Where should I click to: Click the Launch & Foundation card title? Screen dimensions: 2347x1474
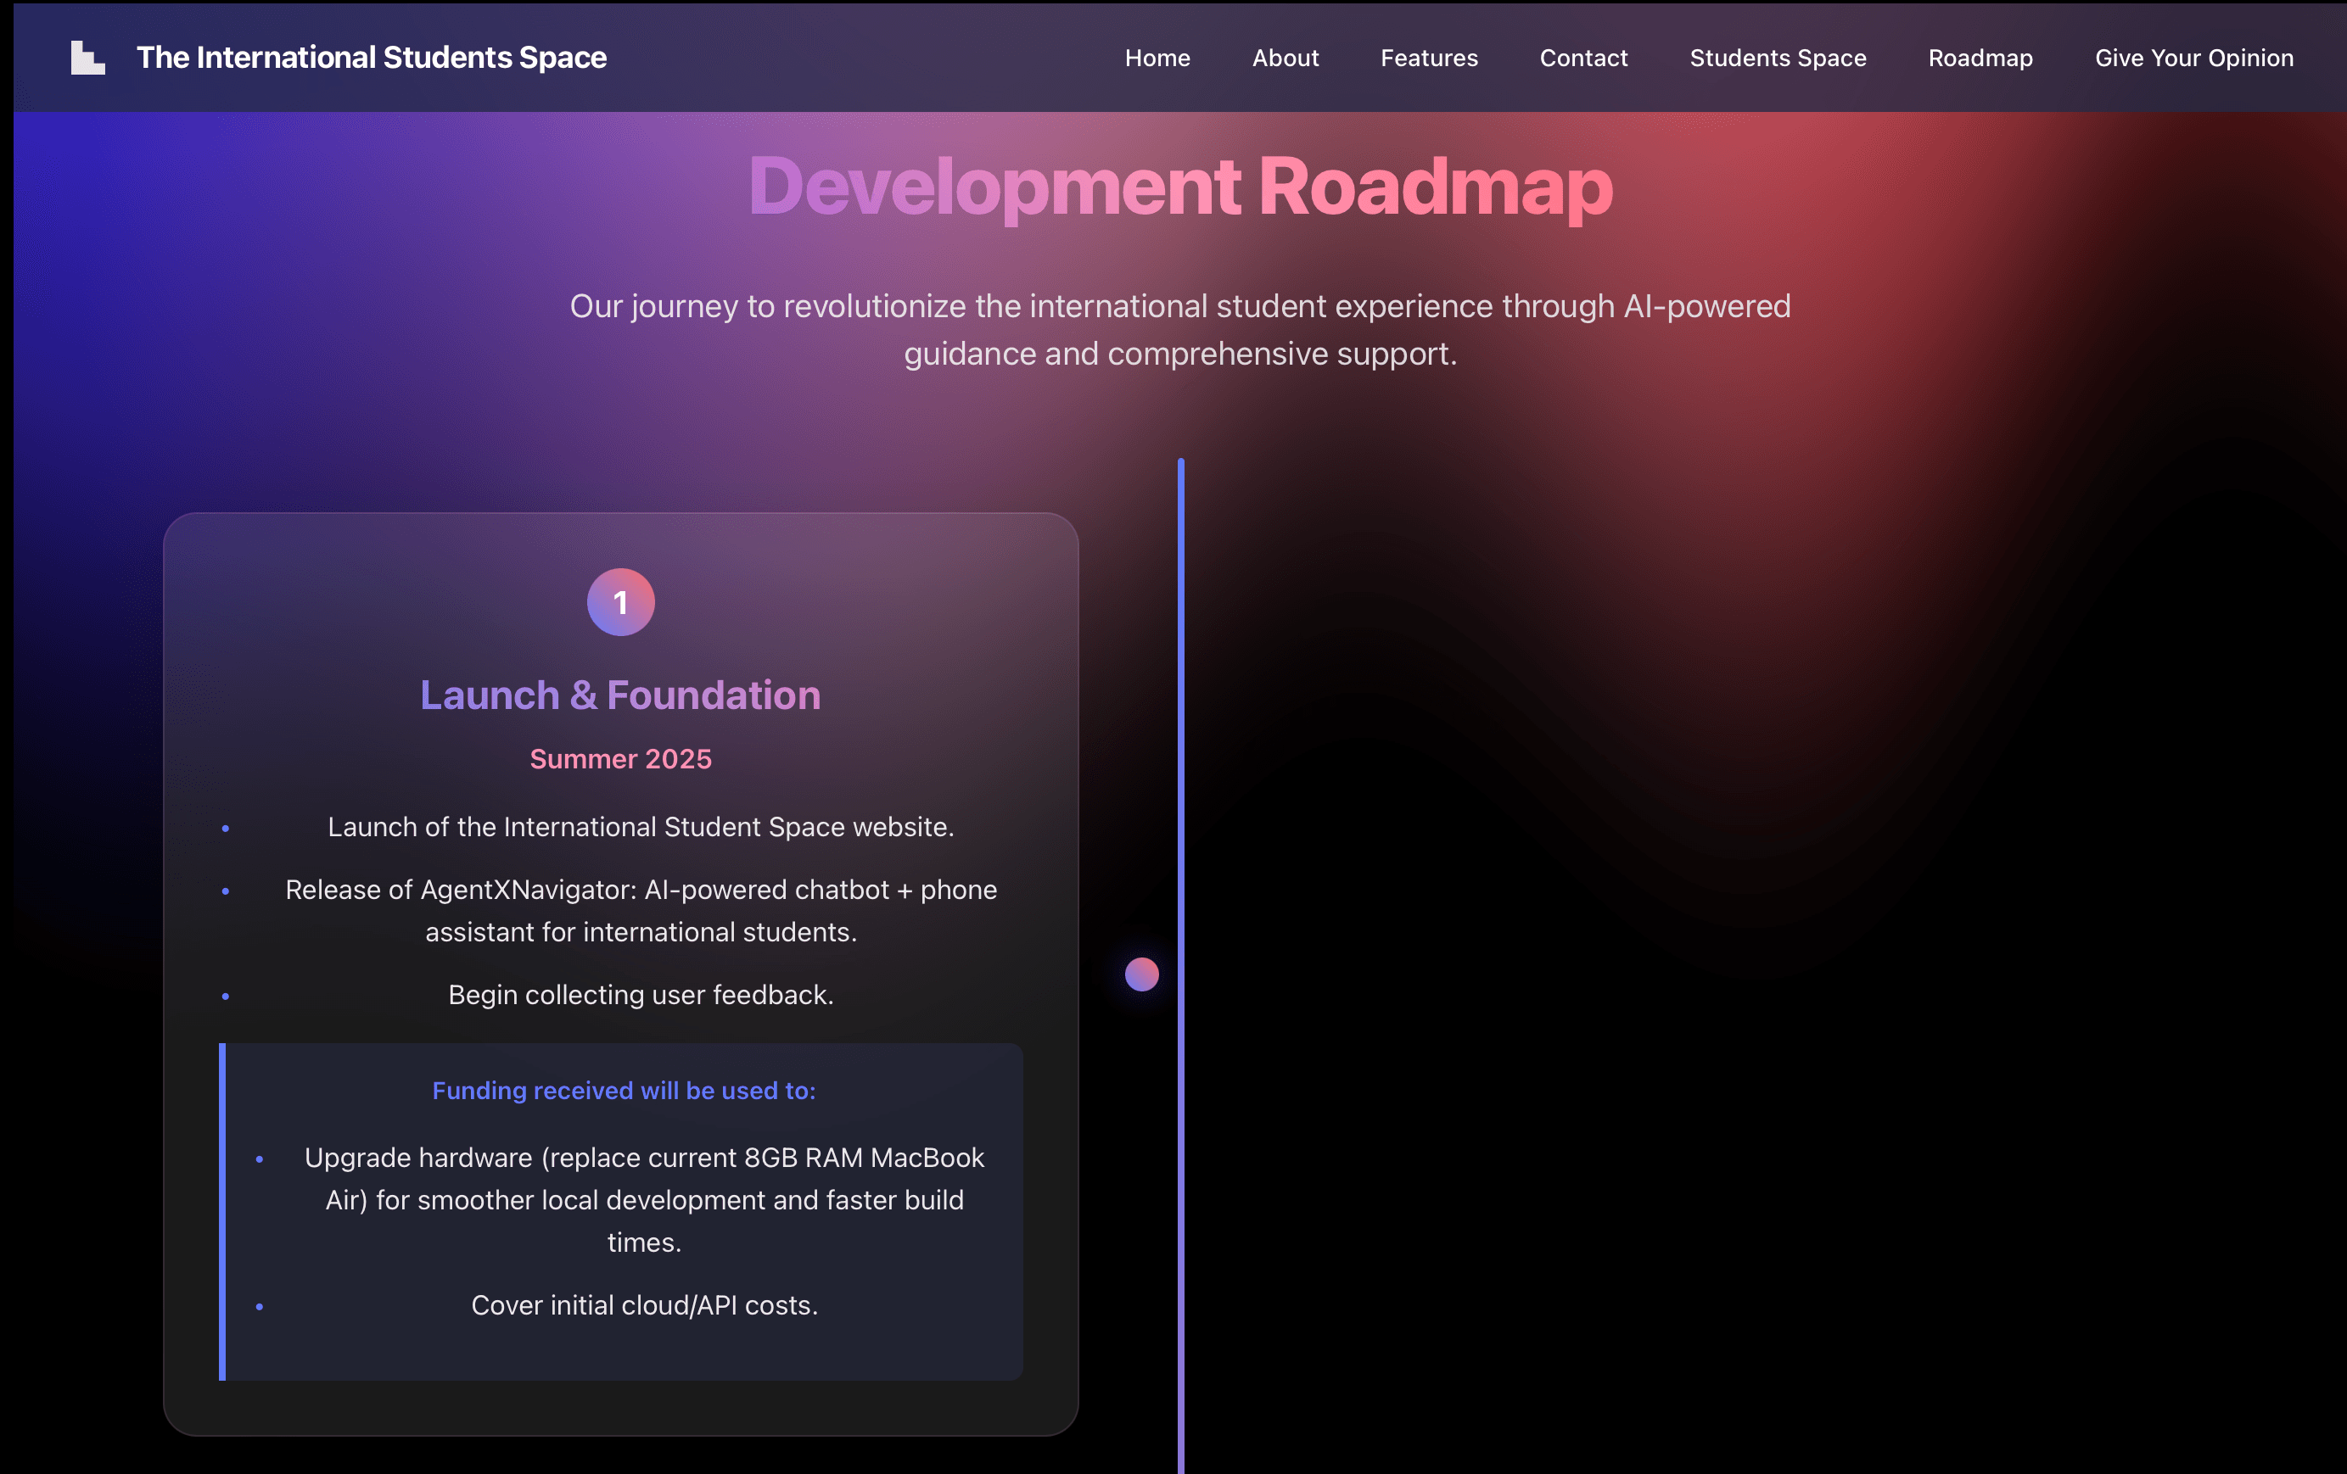pyautogui.click(x=621, y=695)
